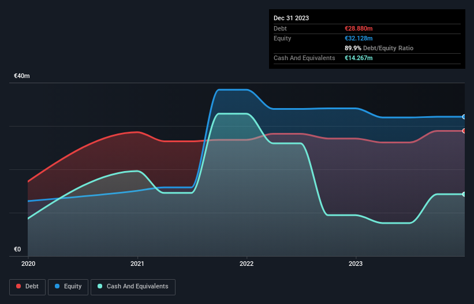Click the 2020 x-axis label
This screenshot has height=304, width=474.
click(x=28, y=264)
